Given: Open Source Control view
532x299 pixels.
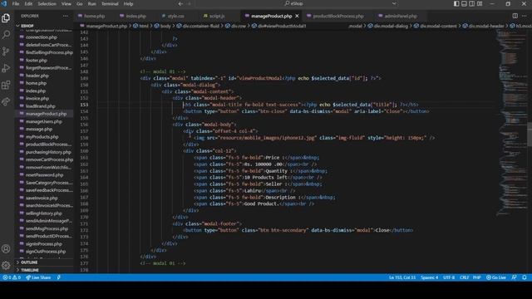Looking at the screenshot, I should point(6,51).
